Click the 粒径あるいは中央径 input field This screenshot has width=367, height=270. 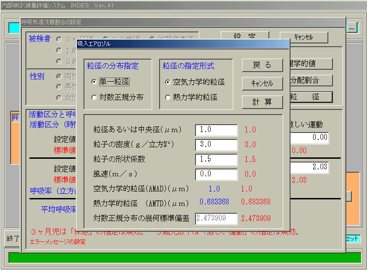coord(216,130)
